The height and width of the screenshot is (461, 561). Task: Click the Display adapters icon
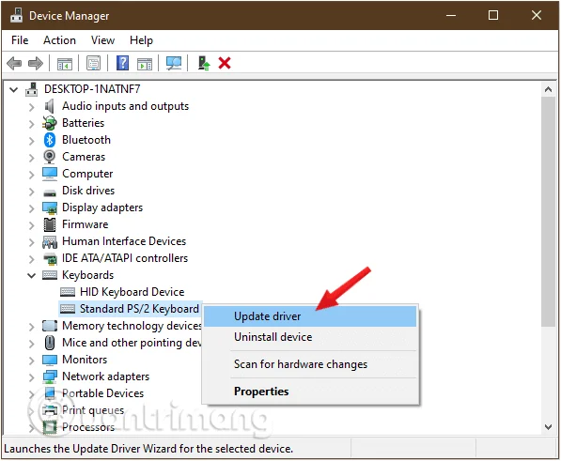tap(50, 208)
